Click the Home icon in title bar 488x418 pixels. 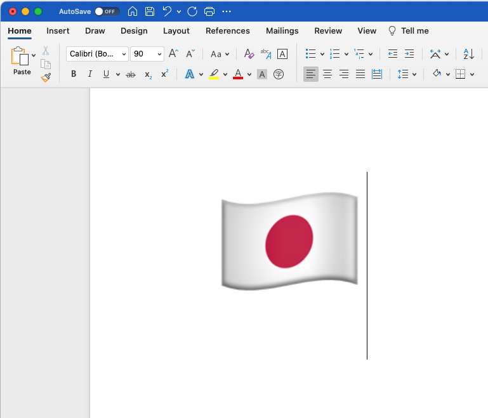pyautogui.click(x=132, y=11)
